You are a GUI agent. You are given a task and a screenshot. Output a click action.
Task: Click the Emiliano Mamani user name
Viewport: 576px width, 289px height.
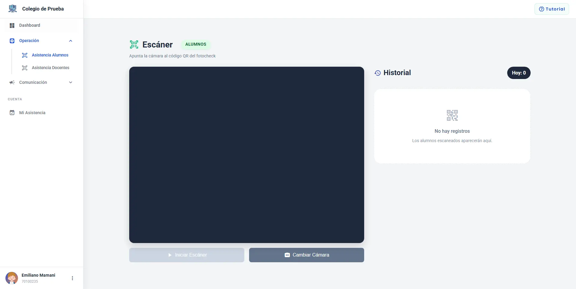click(38, 275)
